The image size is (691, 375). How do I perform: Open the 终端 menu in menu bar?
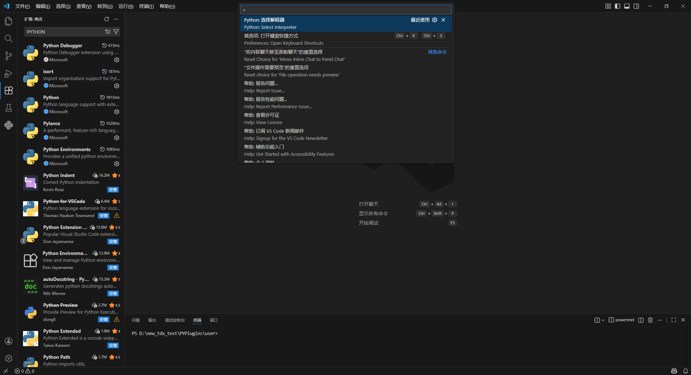(146, 6)
